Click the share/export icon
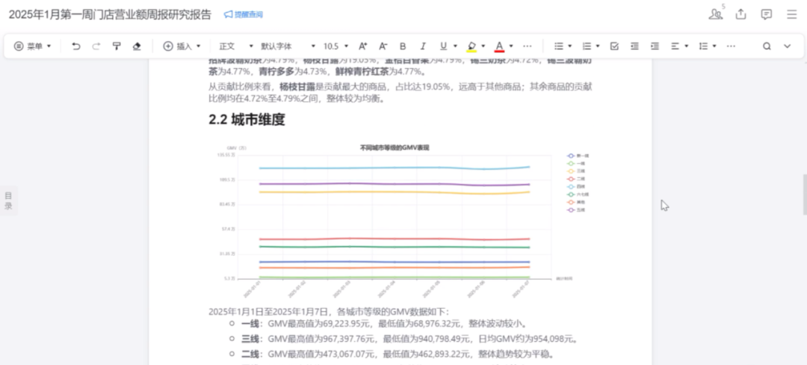Viewport: 807px width, 365px height. click(x=740, y=14)
